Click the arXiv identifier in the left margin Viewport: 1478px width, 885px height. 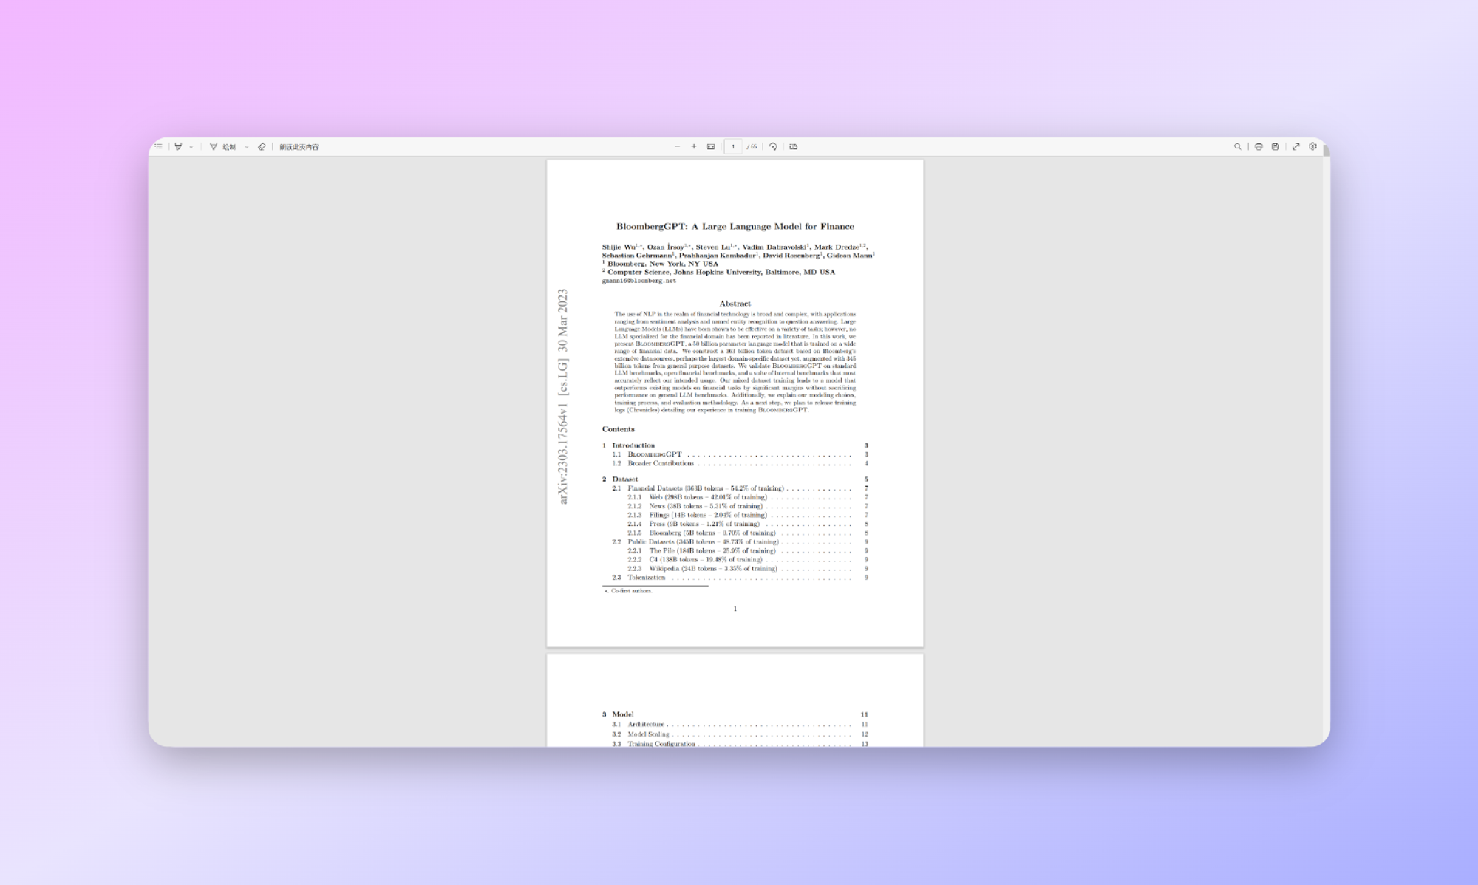pyautogui.click(x=562, y=397)
